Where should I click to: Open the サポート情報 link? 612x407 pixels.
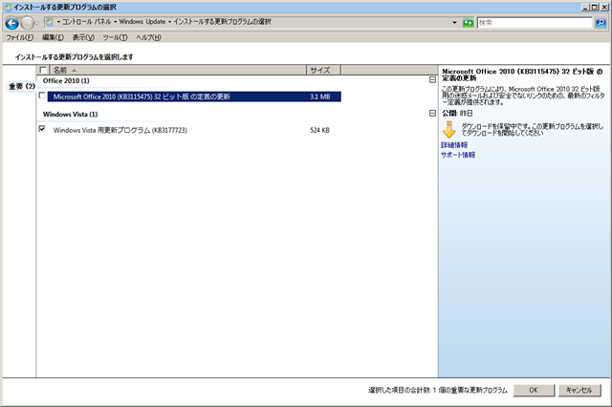[x=458, y=155]
